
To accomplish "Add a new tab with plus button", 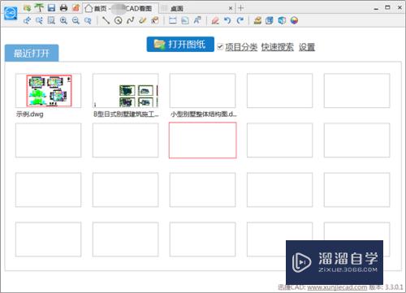I will [240, 8].
